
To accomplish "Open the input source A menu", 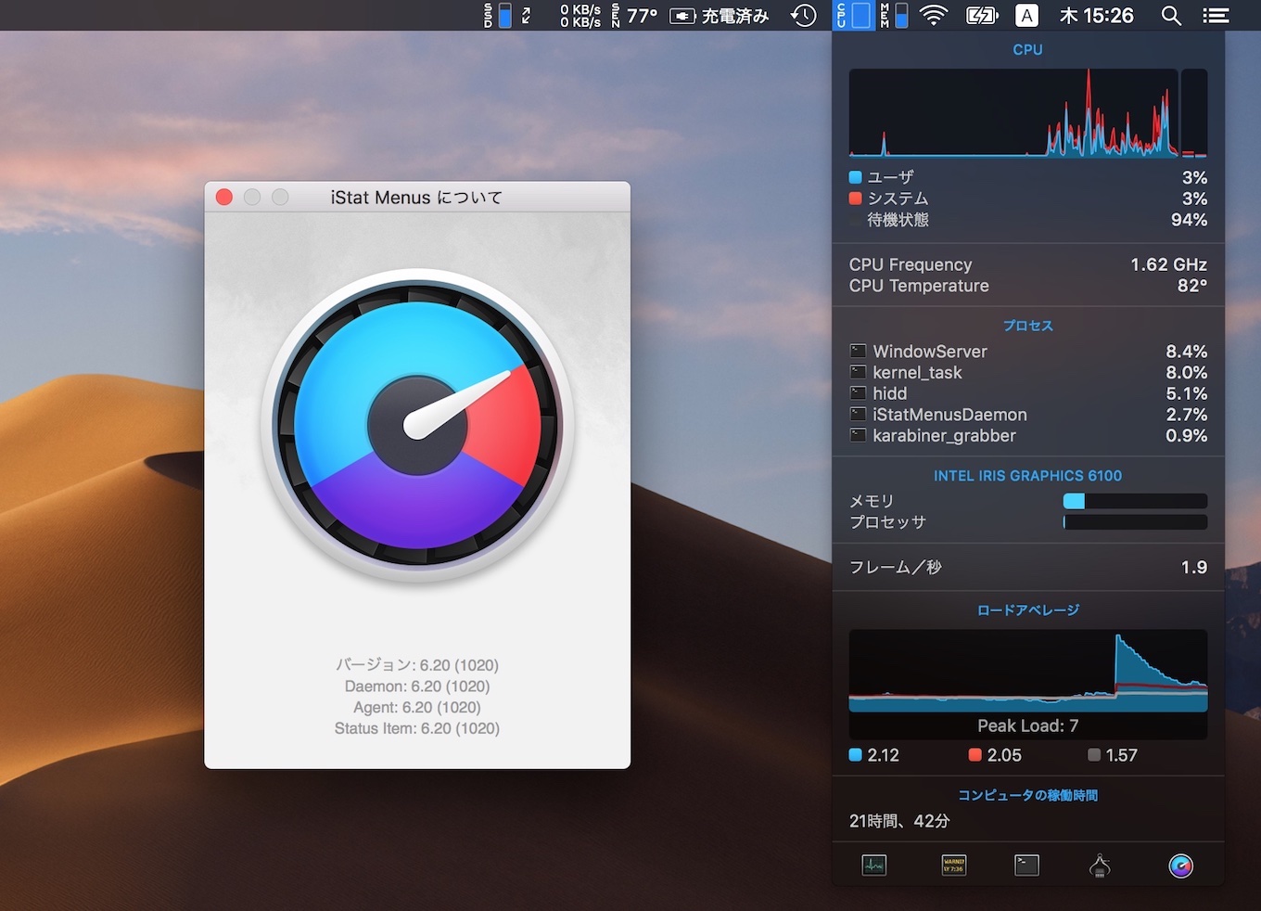I will pyautogui.click(x=1026, y=15).
